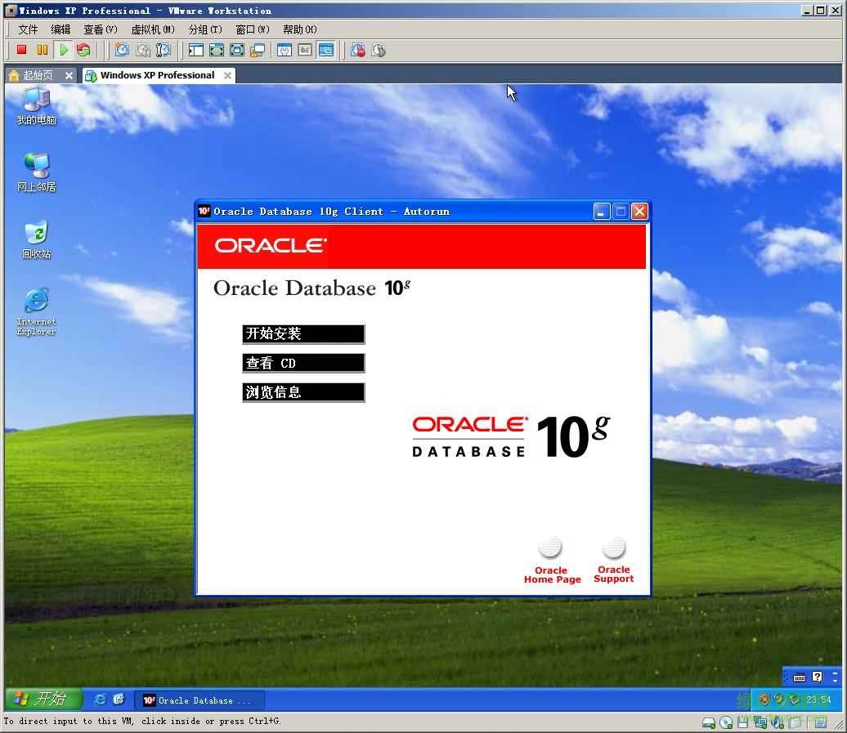Click the 开始安装 button

(303, 333)
